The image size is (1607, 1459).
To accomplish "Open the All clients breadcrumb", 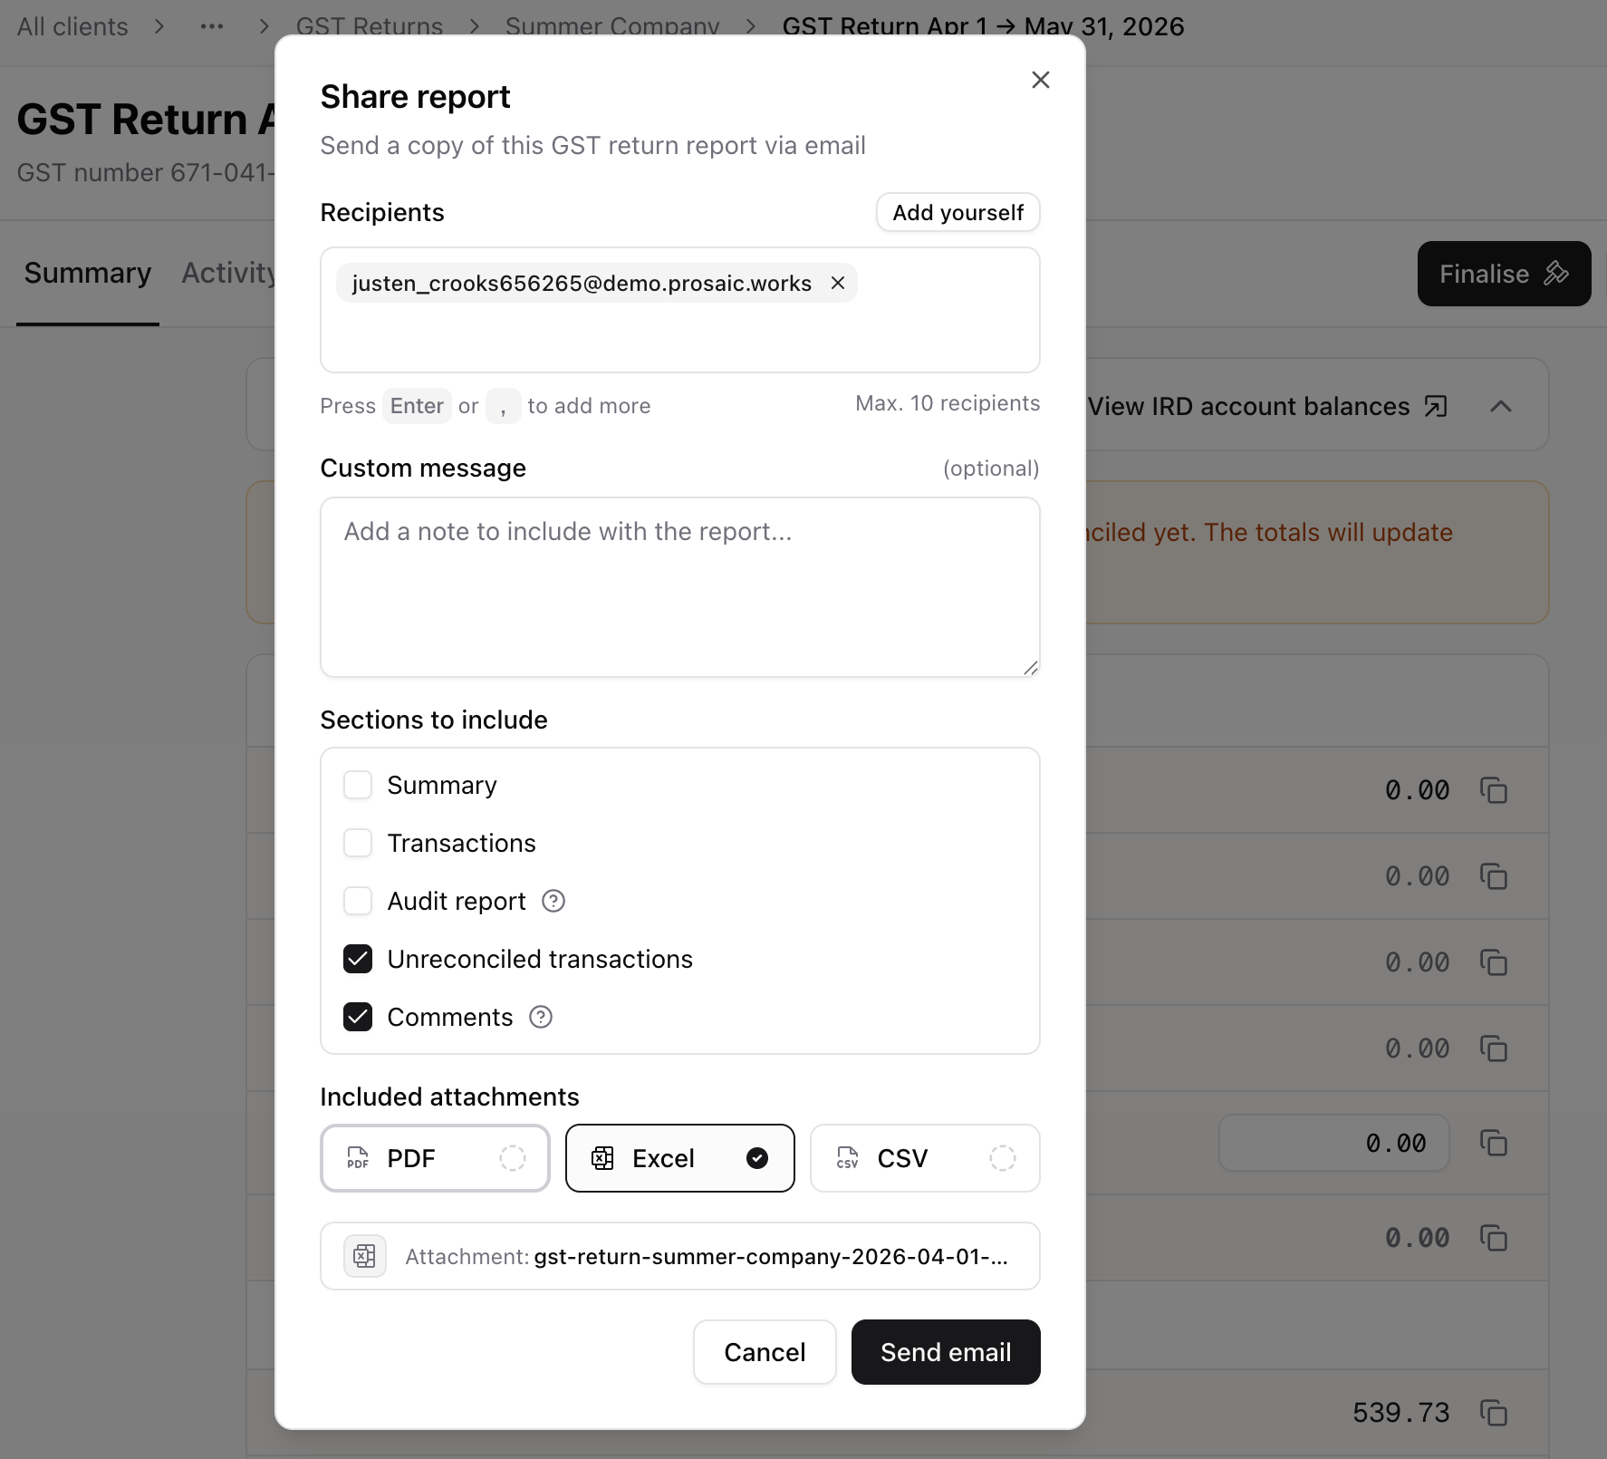I will (72, 26).
